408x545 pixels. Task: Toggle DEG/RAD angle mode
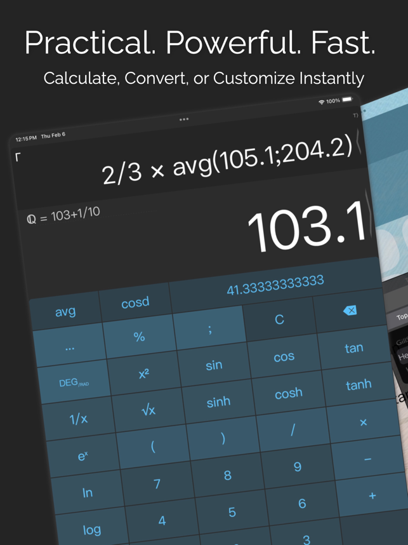74,383
